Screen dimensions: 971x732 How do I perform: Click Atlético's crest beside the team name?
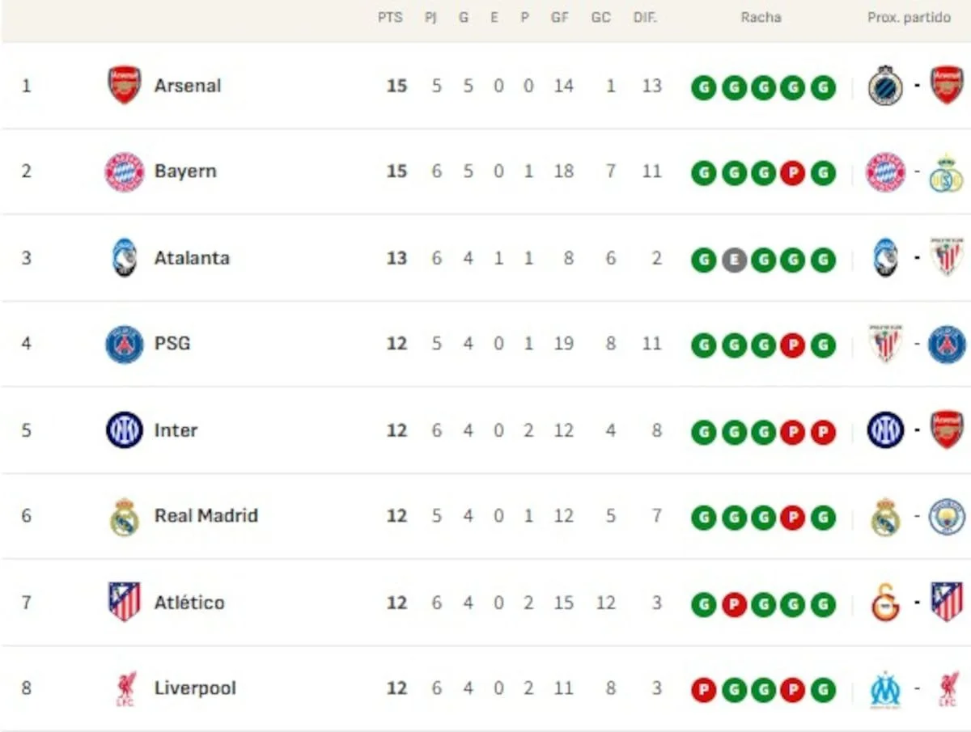pos(125,603)
